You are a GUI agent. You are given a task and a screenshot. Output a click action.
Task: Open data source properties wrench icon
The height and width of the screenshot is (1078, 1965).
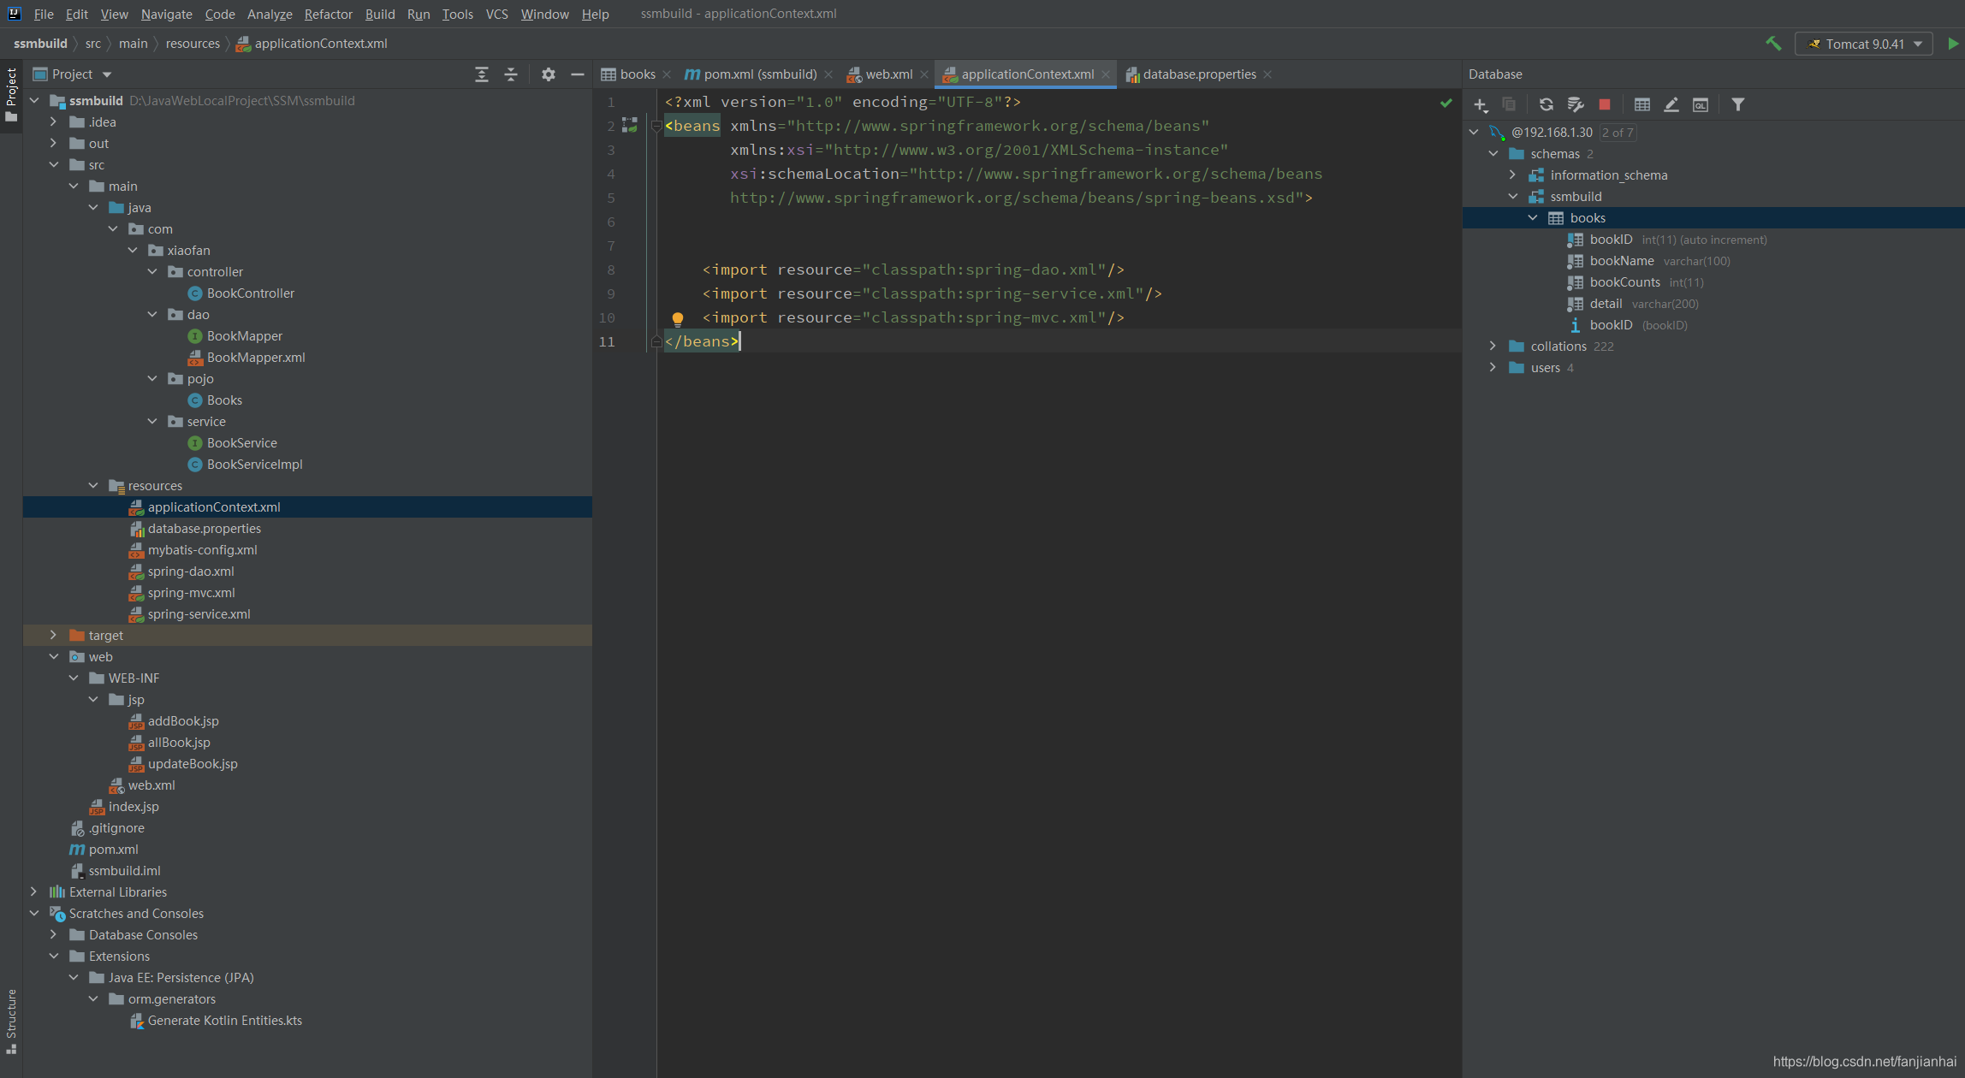(x=1576, y=104)
